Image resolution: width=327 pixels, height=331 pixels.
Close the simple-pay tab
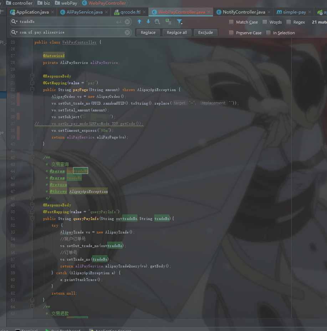[x=310, y=12]
